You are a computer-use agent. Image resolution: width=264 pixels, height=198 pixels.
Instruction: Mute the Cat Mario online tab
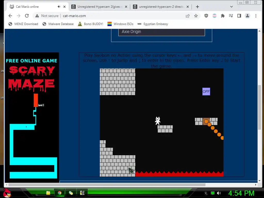coord(59,7)
